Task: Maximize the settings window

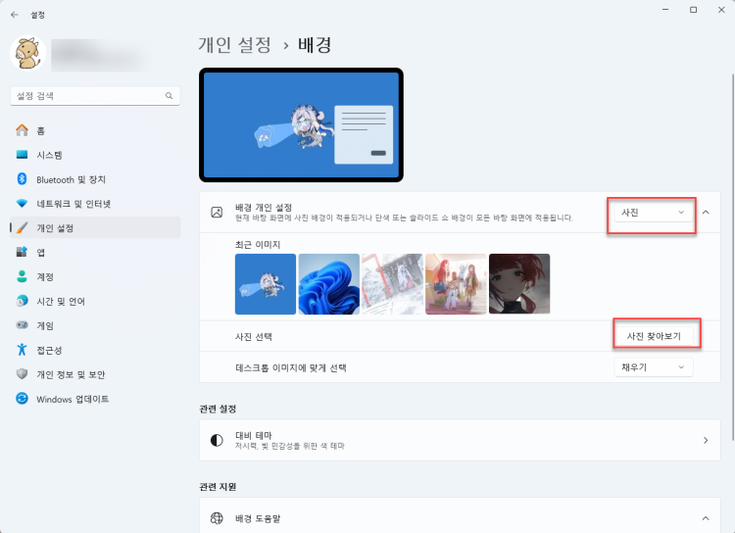Action: coord(693,10)
